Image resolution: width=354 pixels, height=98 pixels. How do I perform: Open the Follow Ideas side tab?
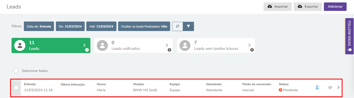tap(349, 36)
